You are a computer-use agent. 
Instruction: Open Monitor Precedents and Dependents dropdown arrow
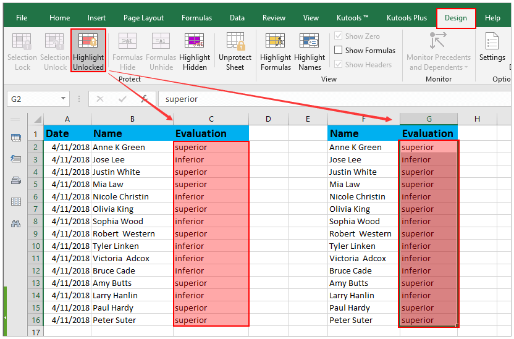click(x=466, y=67)
